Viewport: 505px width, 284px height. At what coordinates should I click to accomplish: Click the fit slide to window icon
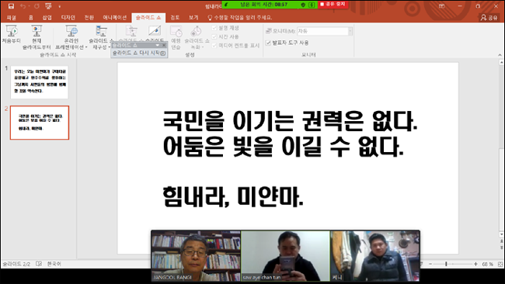(500, 264)
